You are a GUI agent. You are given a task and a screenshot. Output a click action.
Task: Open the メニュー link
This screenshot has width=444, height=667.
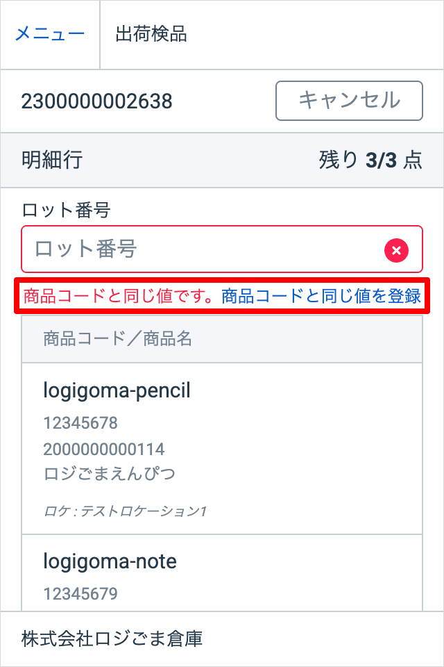pos(50,34)
